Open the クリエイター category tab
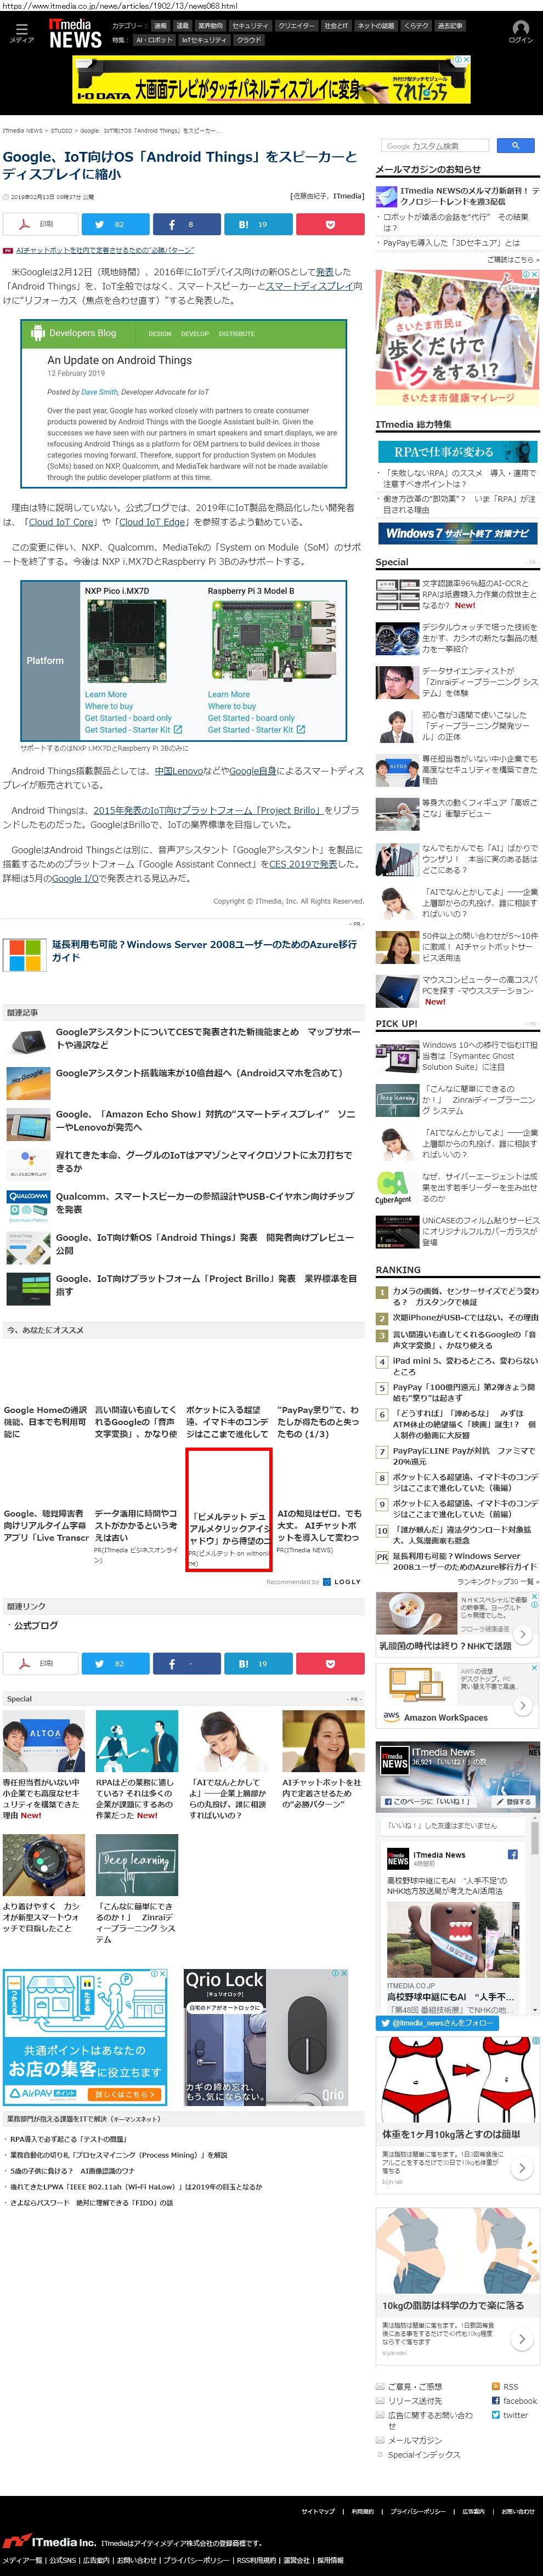This screenshot has width=543, height=2576. pyautogui.click(x=296, y=26)
